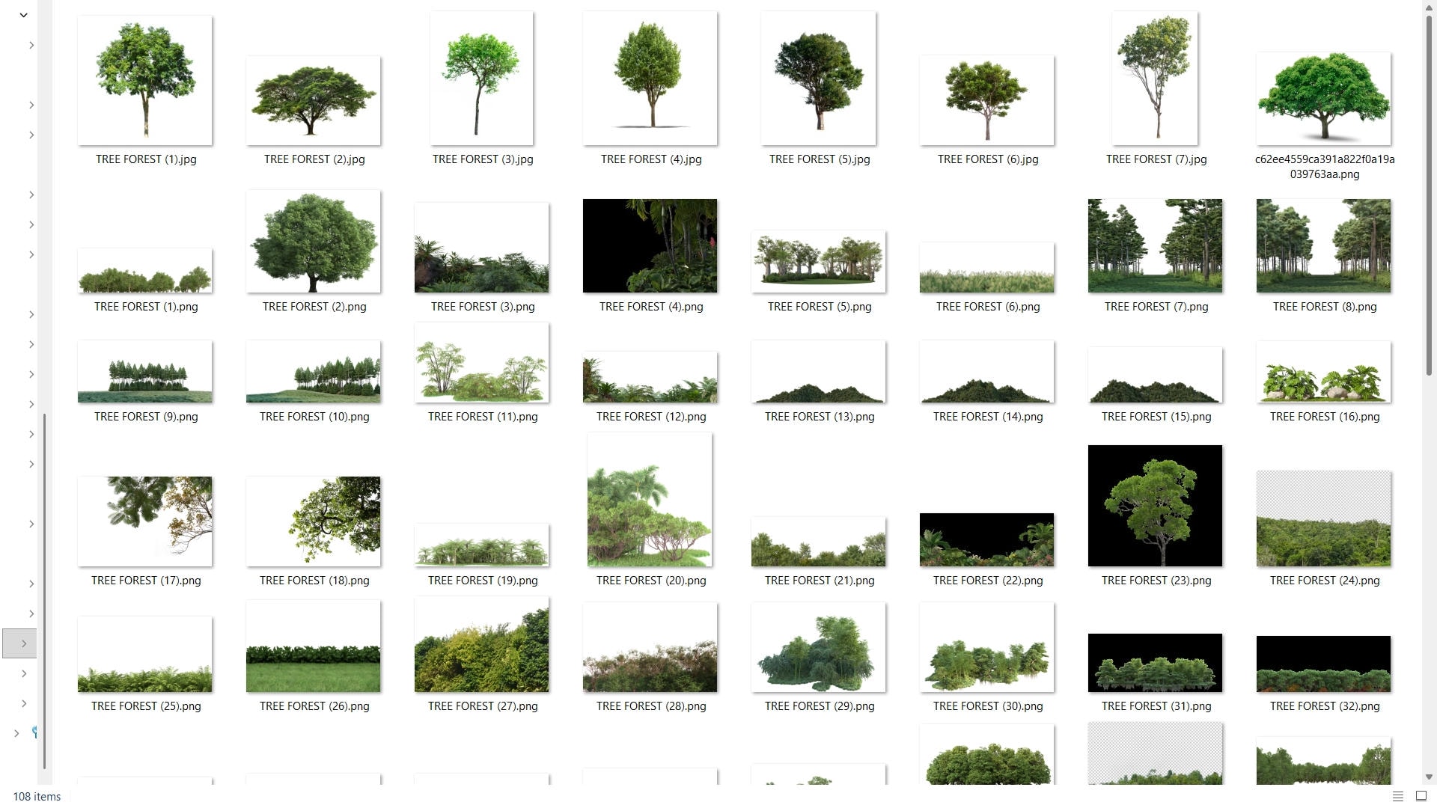Open TREE FOREST (23).png tree thumbnail

coord(1155,505)
